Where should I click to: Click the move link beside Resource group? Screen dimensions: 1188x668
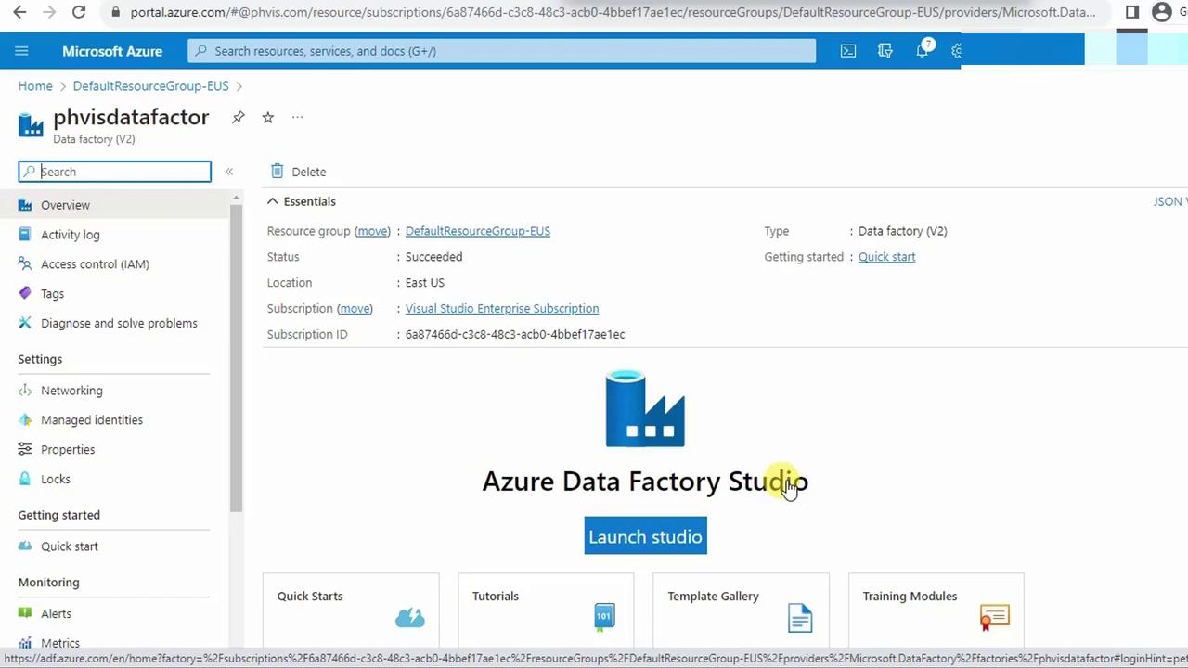[372, 231]
